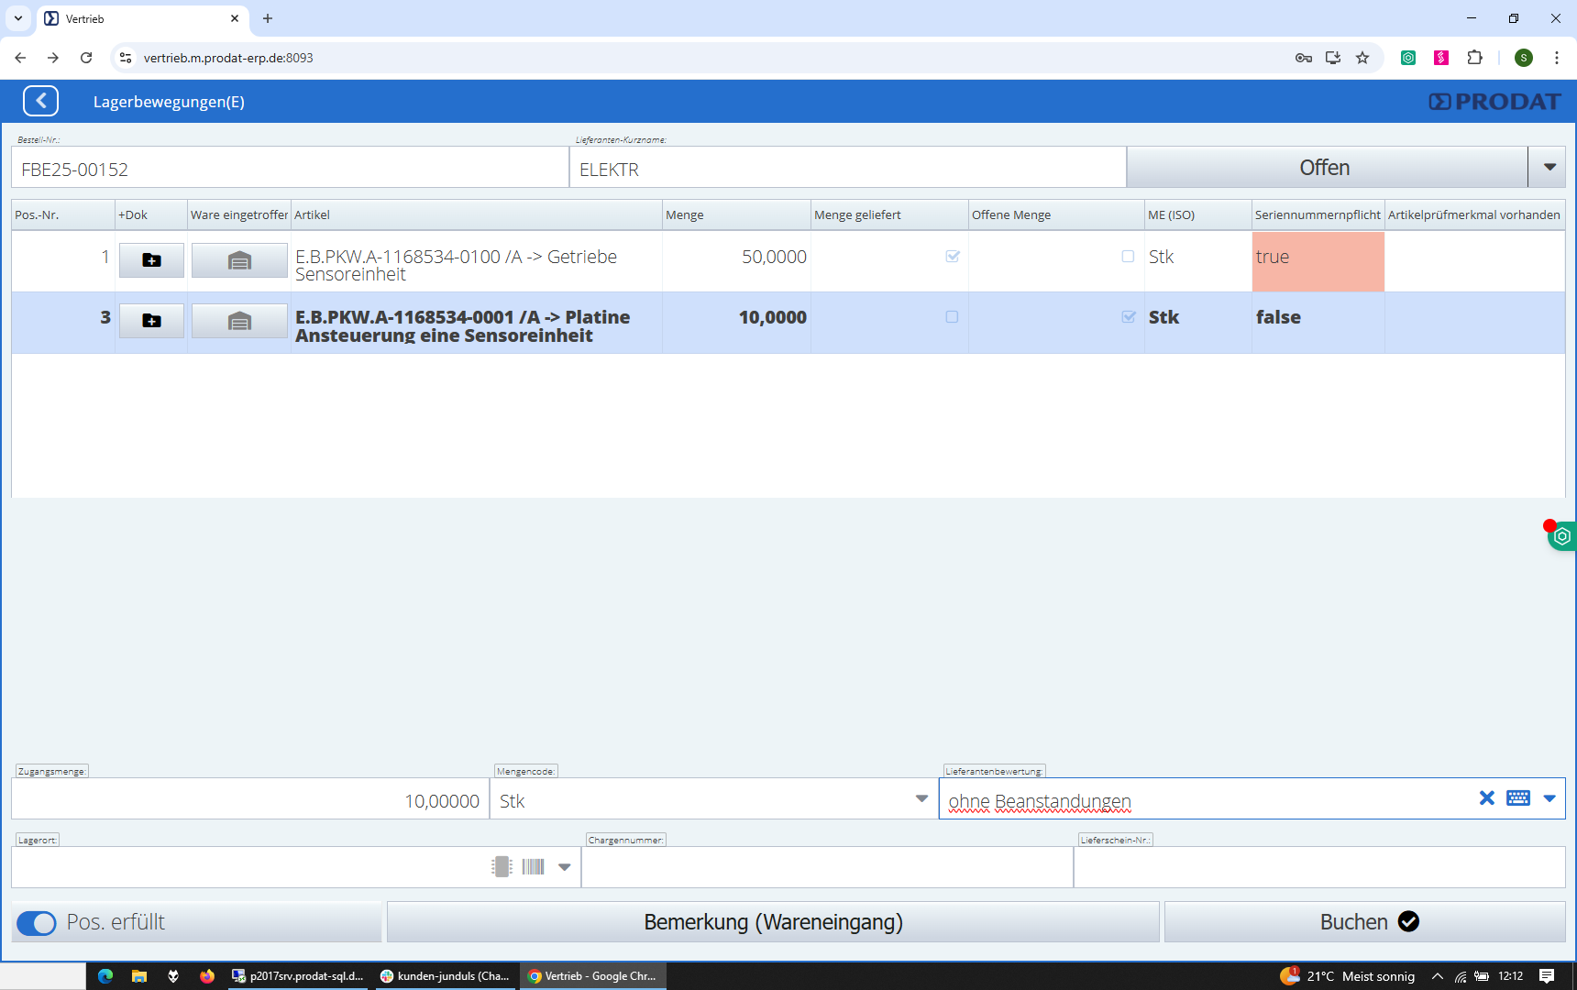
Task: Clear the Lieferantenbewertung field with X
Action: [x=1486, y=798]
